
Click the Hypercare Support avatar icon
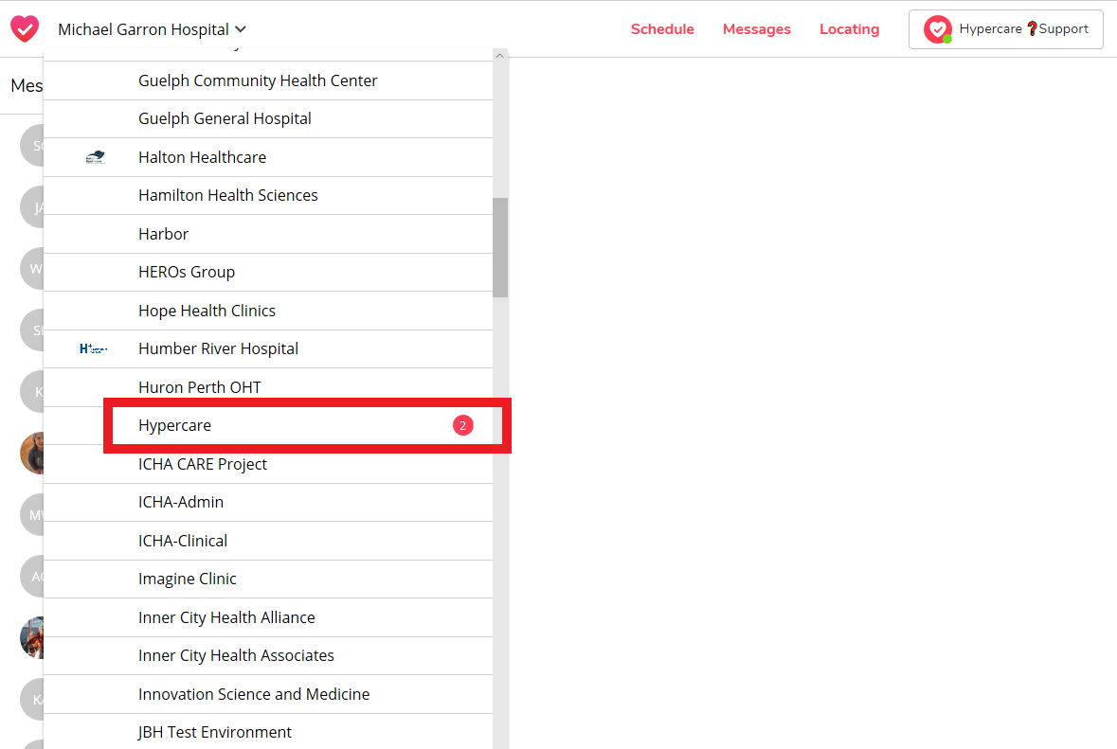coord(938,29)
